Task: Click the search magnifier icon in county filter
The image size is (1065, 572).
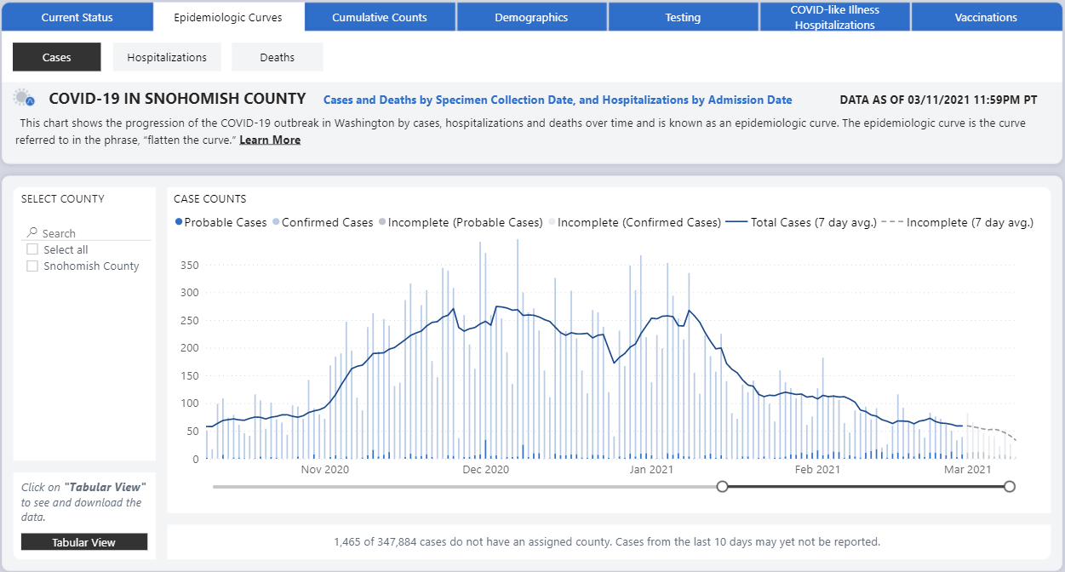Action: click(32, 232)
